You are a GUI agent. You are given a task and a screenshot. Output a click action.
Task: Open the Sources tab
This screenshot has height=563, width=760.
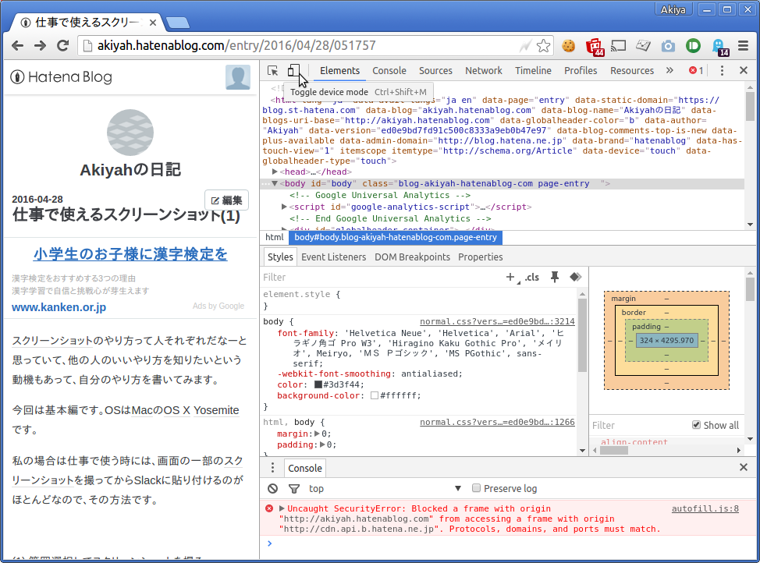click(x=435, y=71)
